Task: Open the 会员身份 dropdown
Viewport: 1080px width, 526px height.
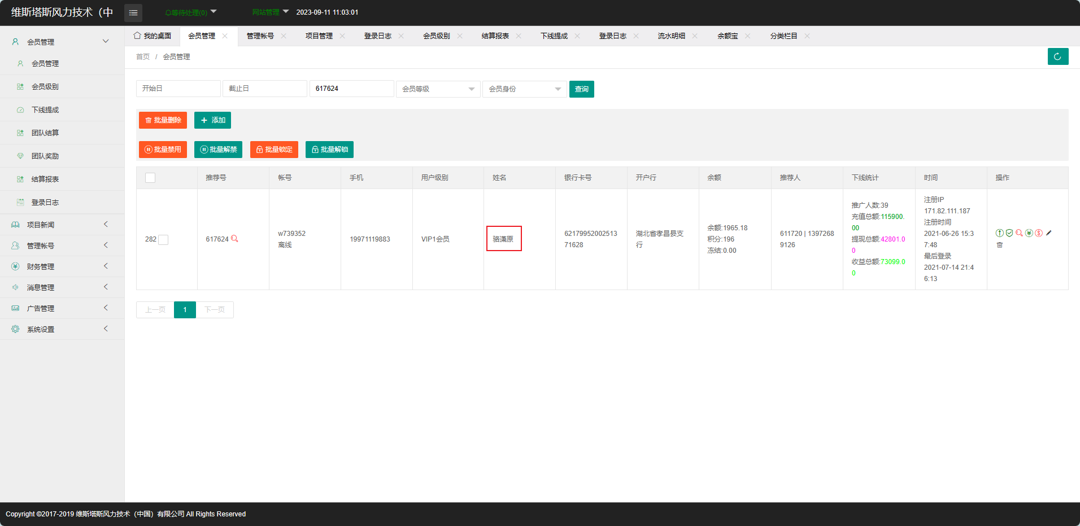Action: (524, 89)
